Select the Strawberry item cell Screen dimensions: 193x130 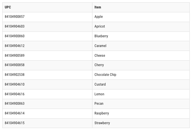141,123
